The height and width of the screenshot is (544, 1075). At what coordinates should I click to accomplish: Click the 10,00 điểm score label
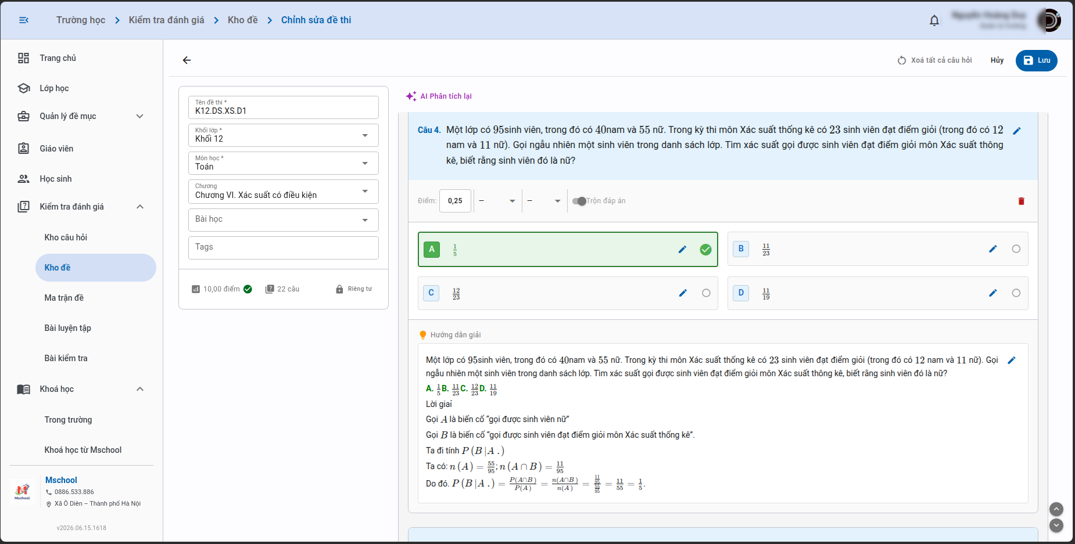(x=221, y=289)
